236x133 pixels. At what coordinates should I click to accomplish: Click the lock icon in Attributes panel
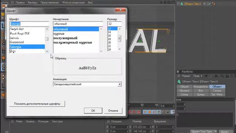pos(227,76)
